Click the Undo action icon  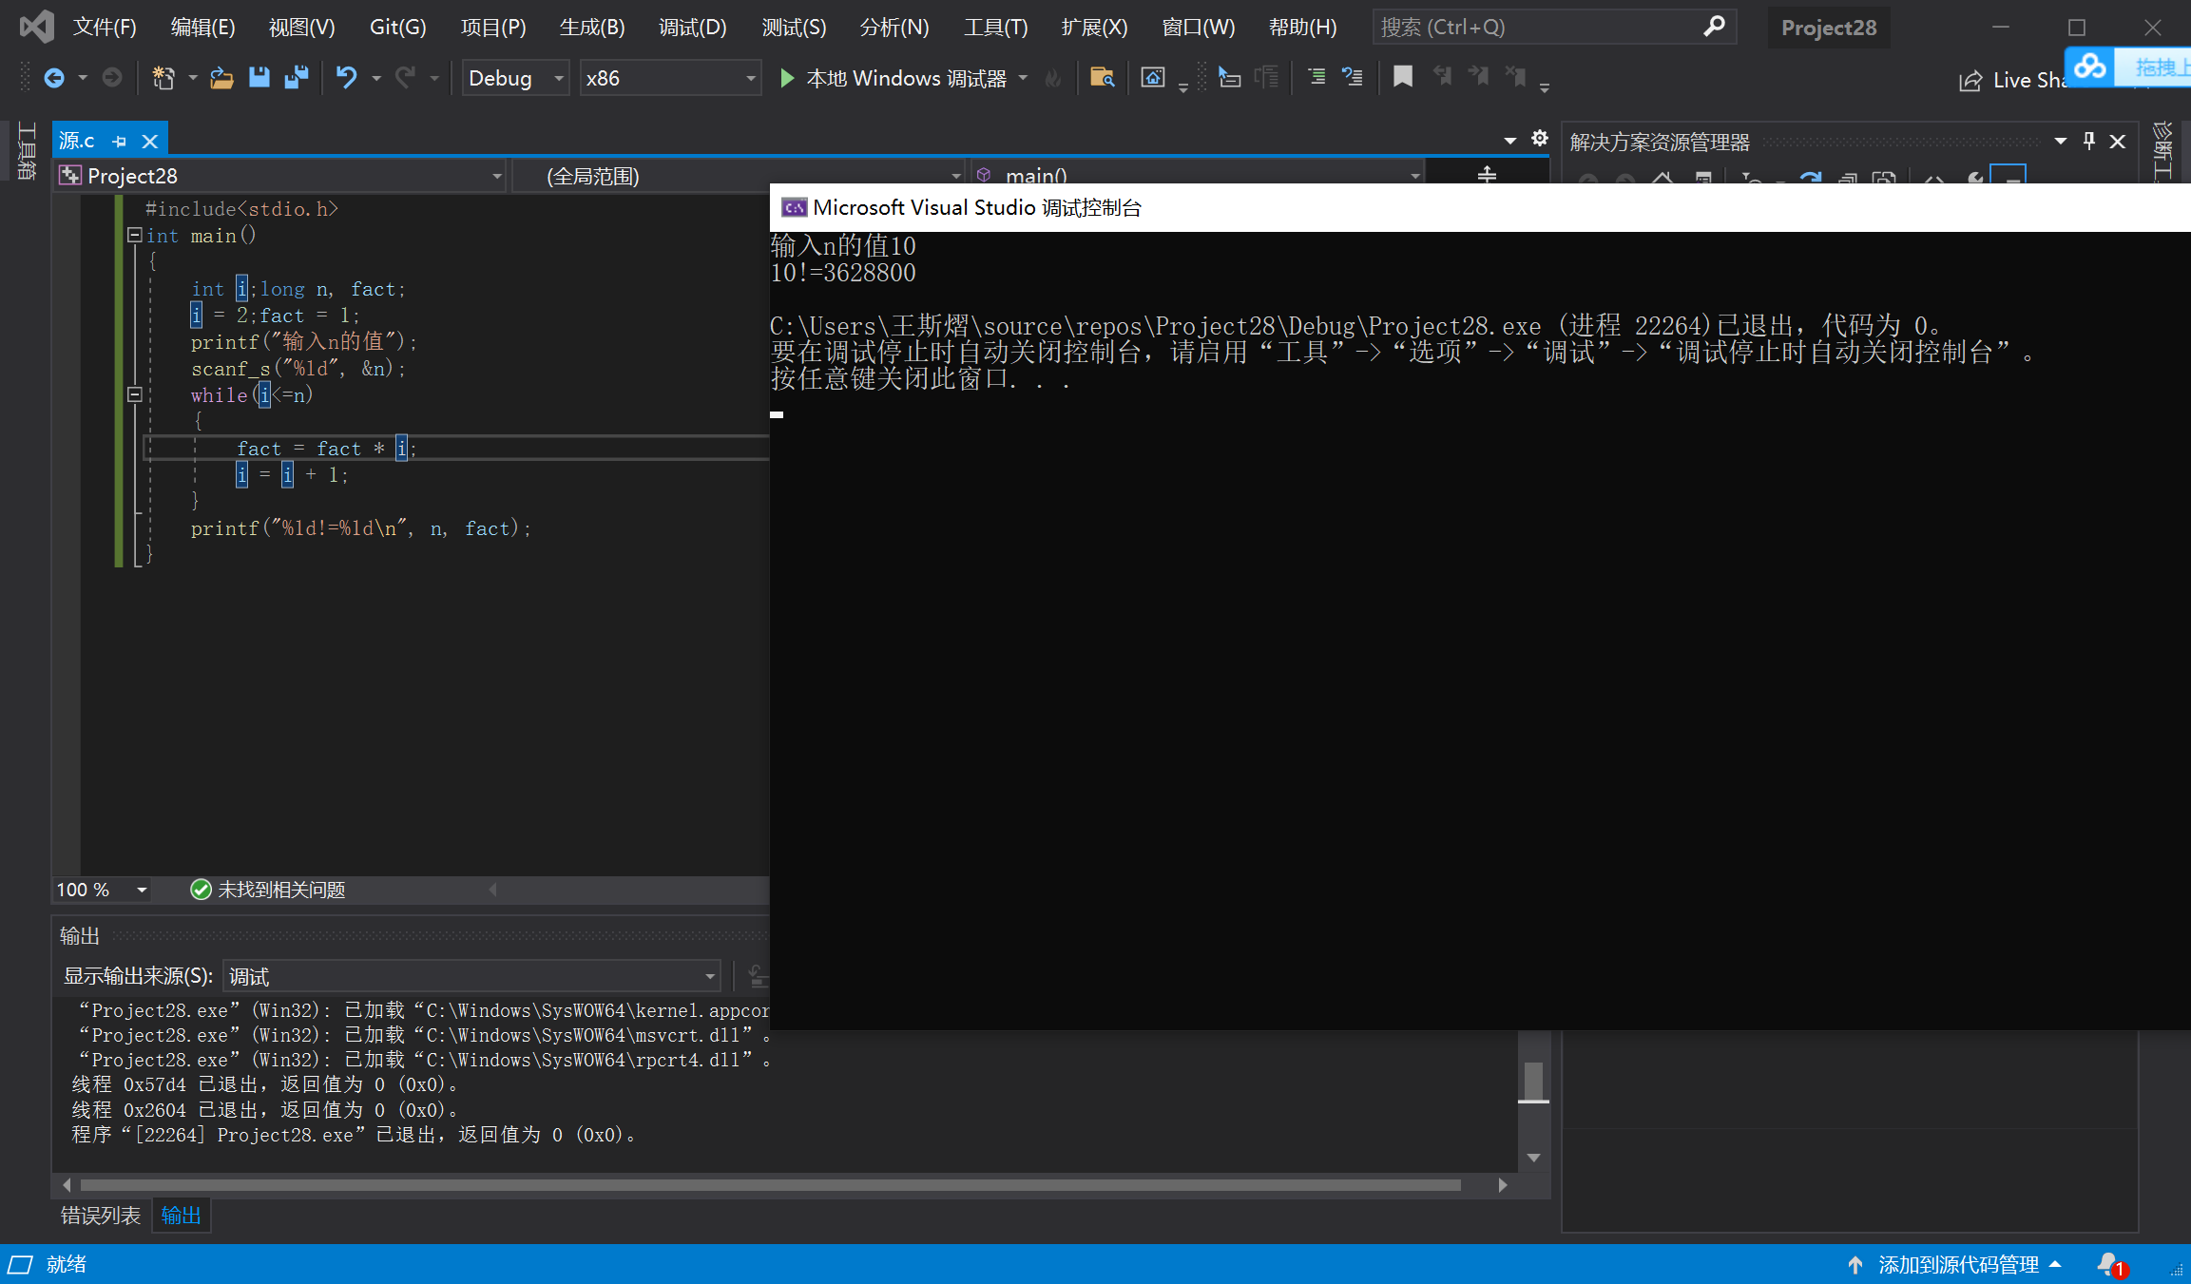coord(347,80)
